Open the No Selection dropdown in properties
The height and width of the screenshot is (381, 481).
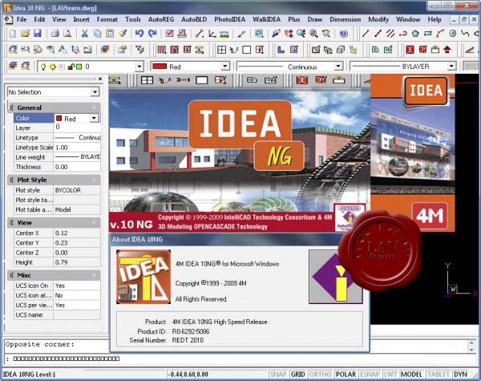coord(95,91)
